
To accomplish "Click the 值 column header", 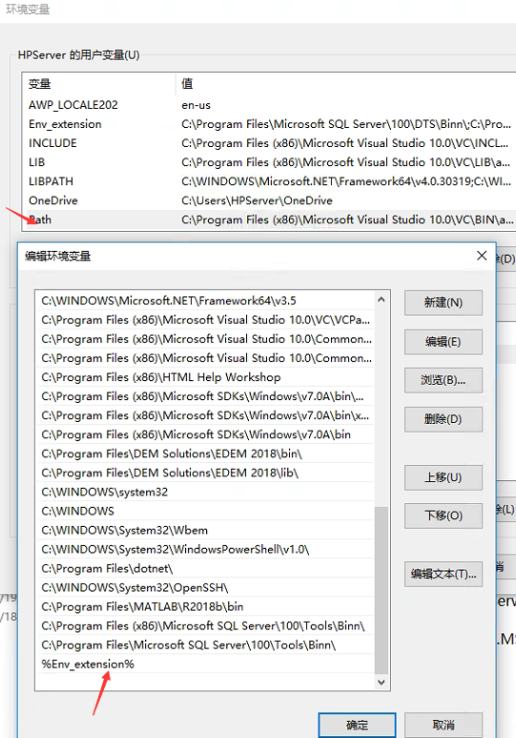I will click(345, 84).
